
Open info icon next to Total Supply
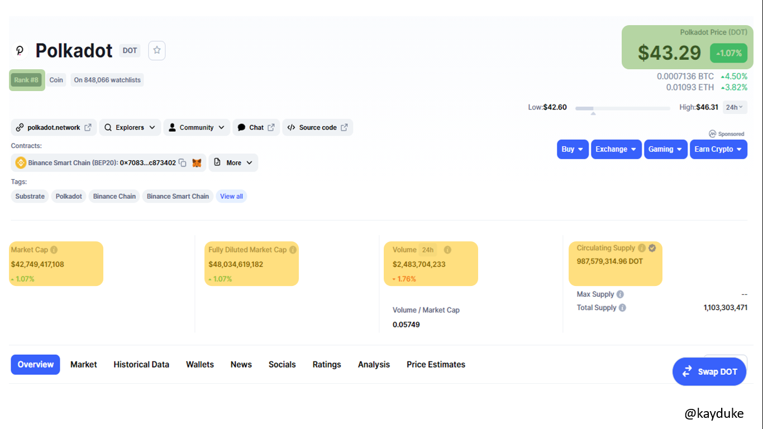622,308
